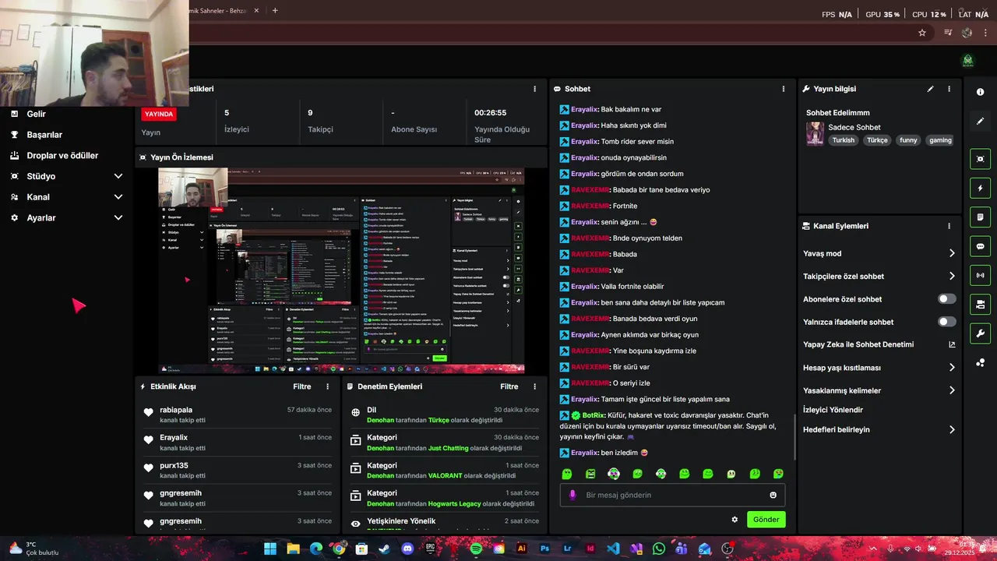Open the Etkinlik Akışı three-dot menu

click(327, 386)
